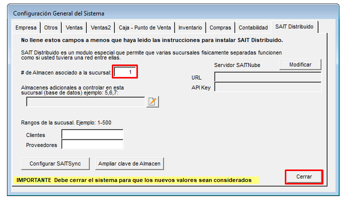
Task: Click the bold 'No llene estos campos' warning
Action: pyautogui.click(x=152, y=40)
